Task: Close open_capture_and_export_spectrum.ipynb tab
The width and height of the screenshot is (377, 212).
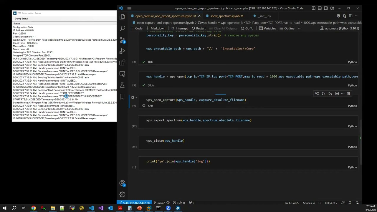Action: click(x=199, y=16)
